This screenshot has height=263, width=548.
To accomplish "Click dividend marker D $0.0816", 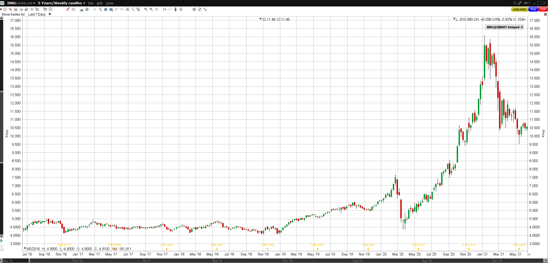I will 167,245.
